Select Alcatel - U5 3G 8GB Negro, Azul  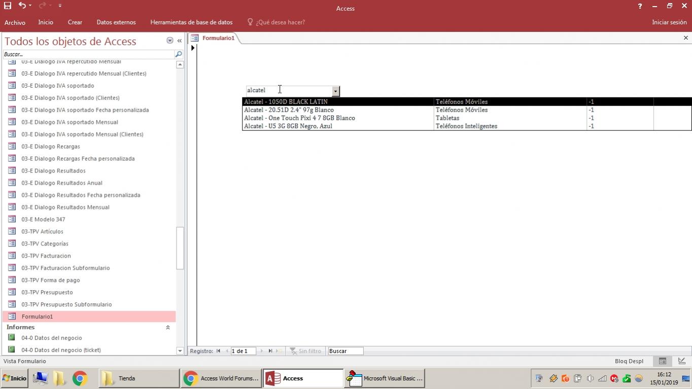click(338, 126)
